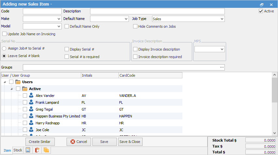
Task: Tick the Users group checkbox
Action: 11,82
